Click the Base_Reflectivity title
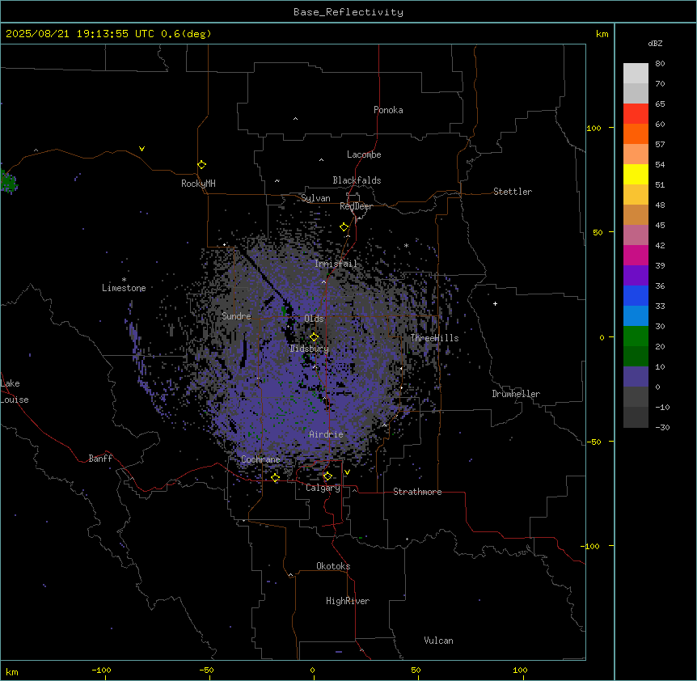The height and width of the screenshot is (681, 697). pyautogui.click(x=348, y=12)
